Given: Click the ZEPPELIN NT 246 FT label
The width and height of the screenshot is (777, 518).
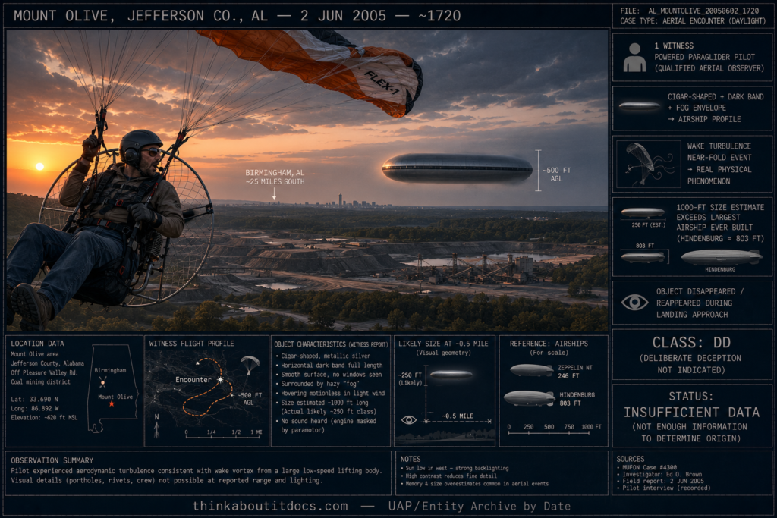Looking at the screenshot, I should click(575, 372).
